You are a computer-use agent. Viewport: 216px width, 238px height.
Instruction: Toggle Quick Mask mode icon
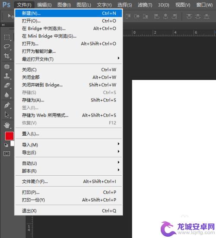tap(6, 154)
